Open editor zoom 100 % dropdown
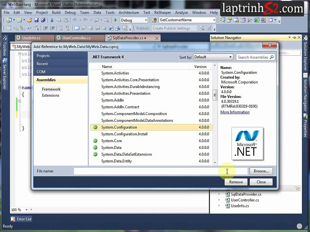 coord(26,210)
